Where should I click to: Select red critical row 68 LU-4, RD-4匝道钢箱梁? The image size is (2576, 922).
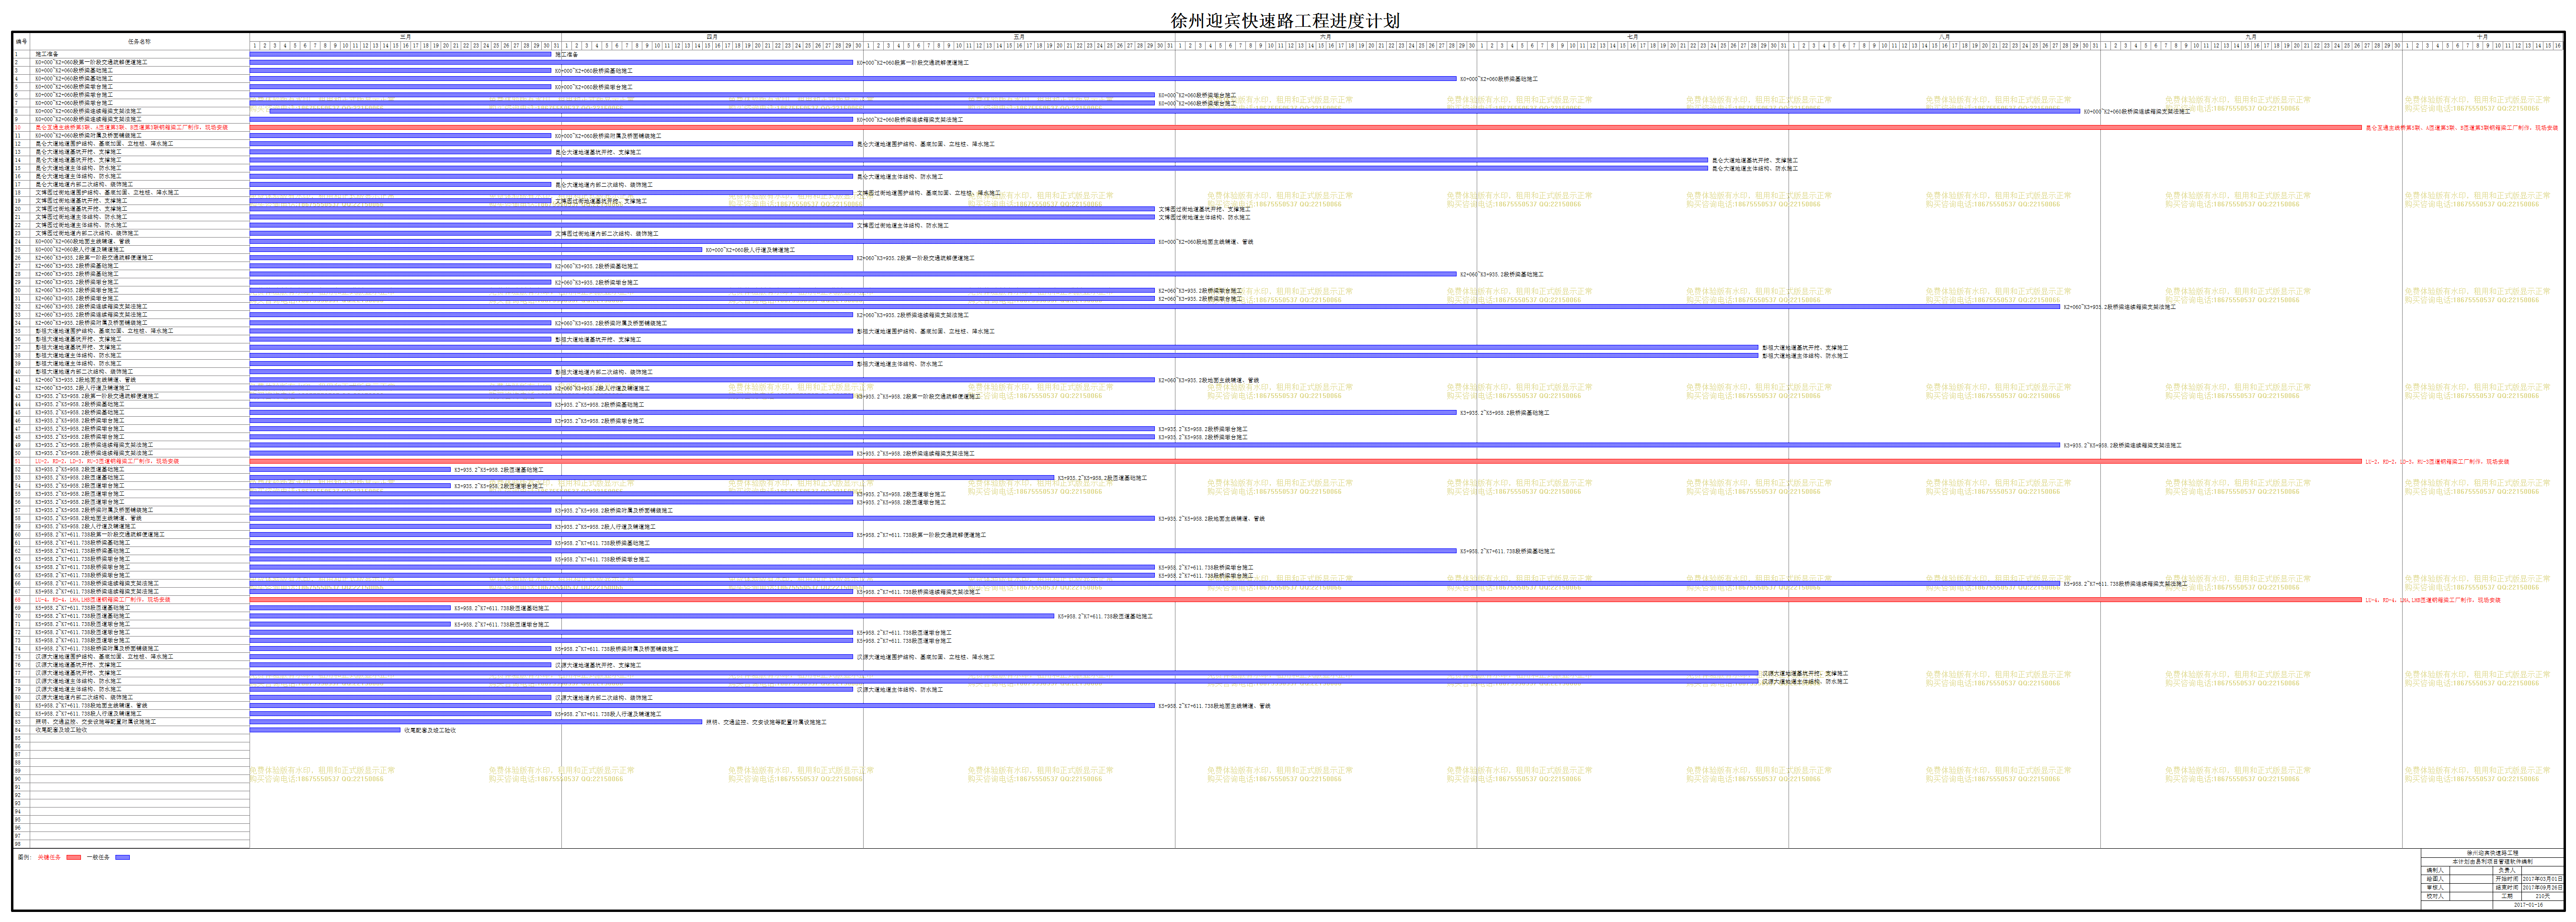coord(131,599)
